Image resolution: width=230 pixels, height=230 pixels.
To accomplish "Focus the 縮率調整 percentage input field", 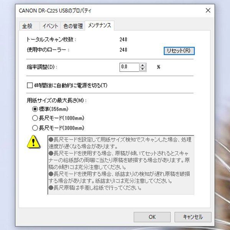I will click(129, 67).
